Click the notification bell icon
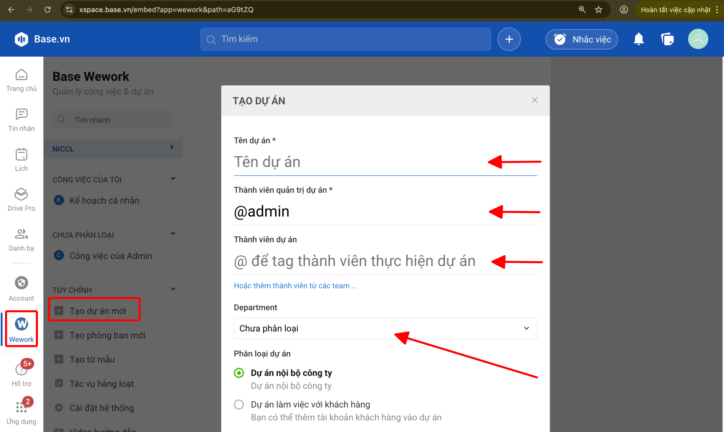 638,39
